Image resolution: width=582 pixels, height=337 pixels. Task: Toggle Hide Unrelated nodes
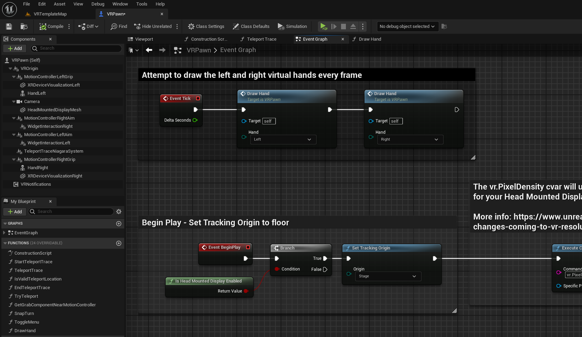(153, 27)
